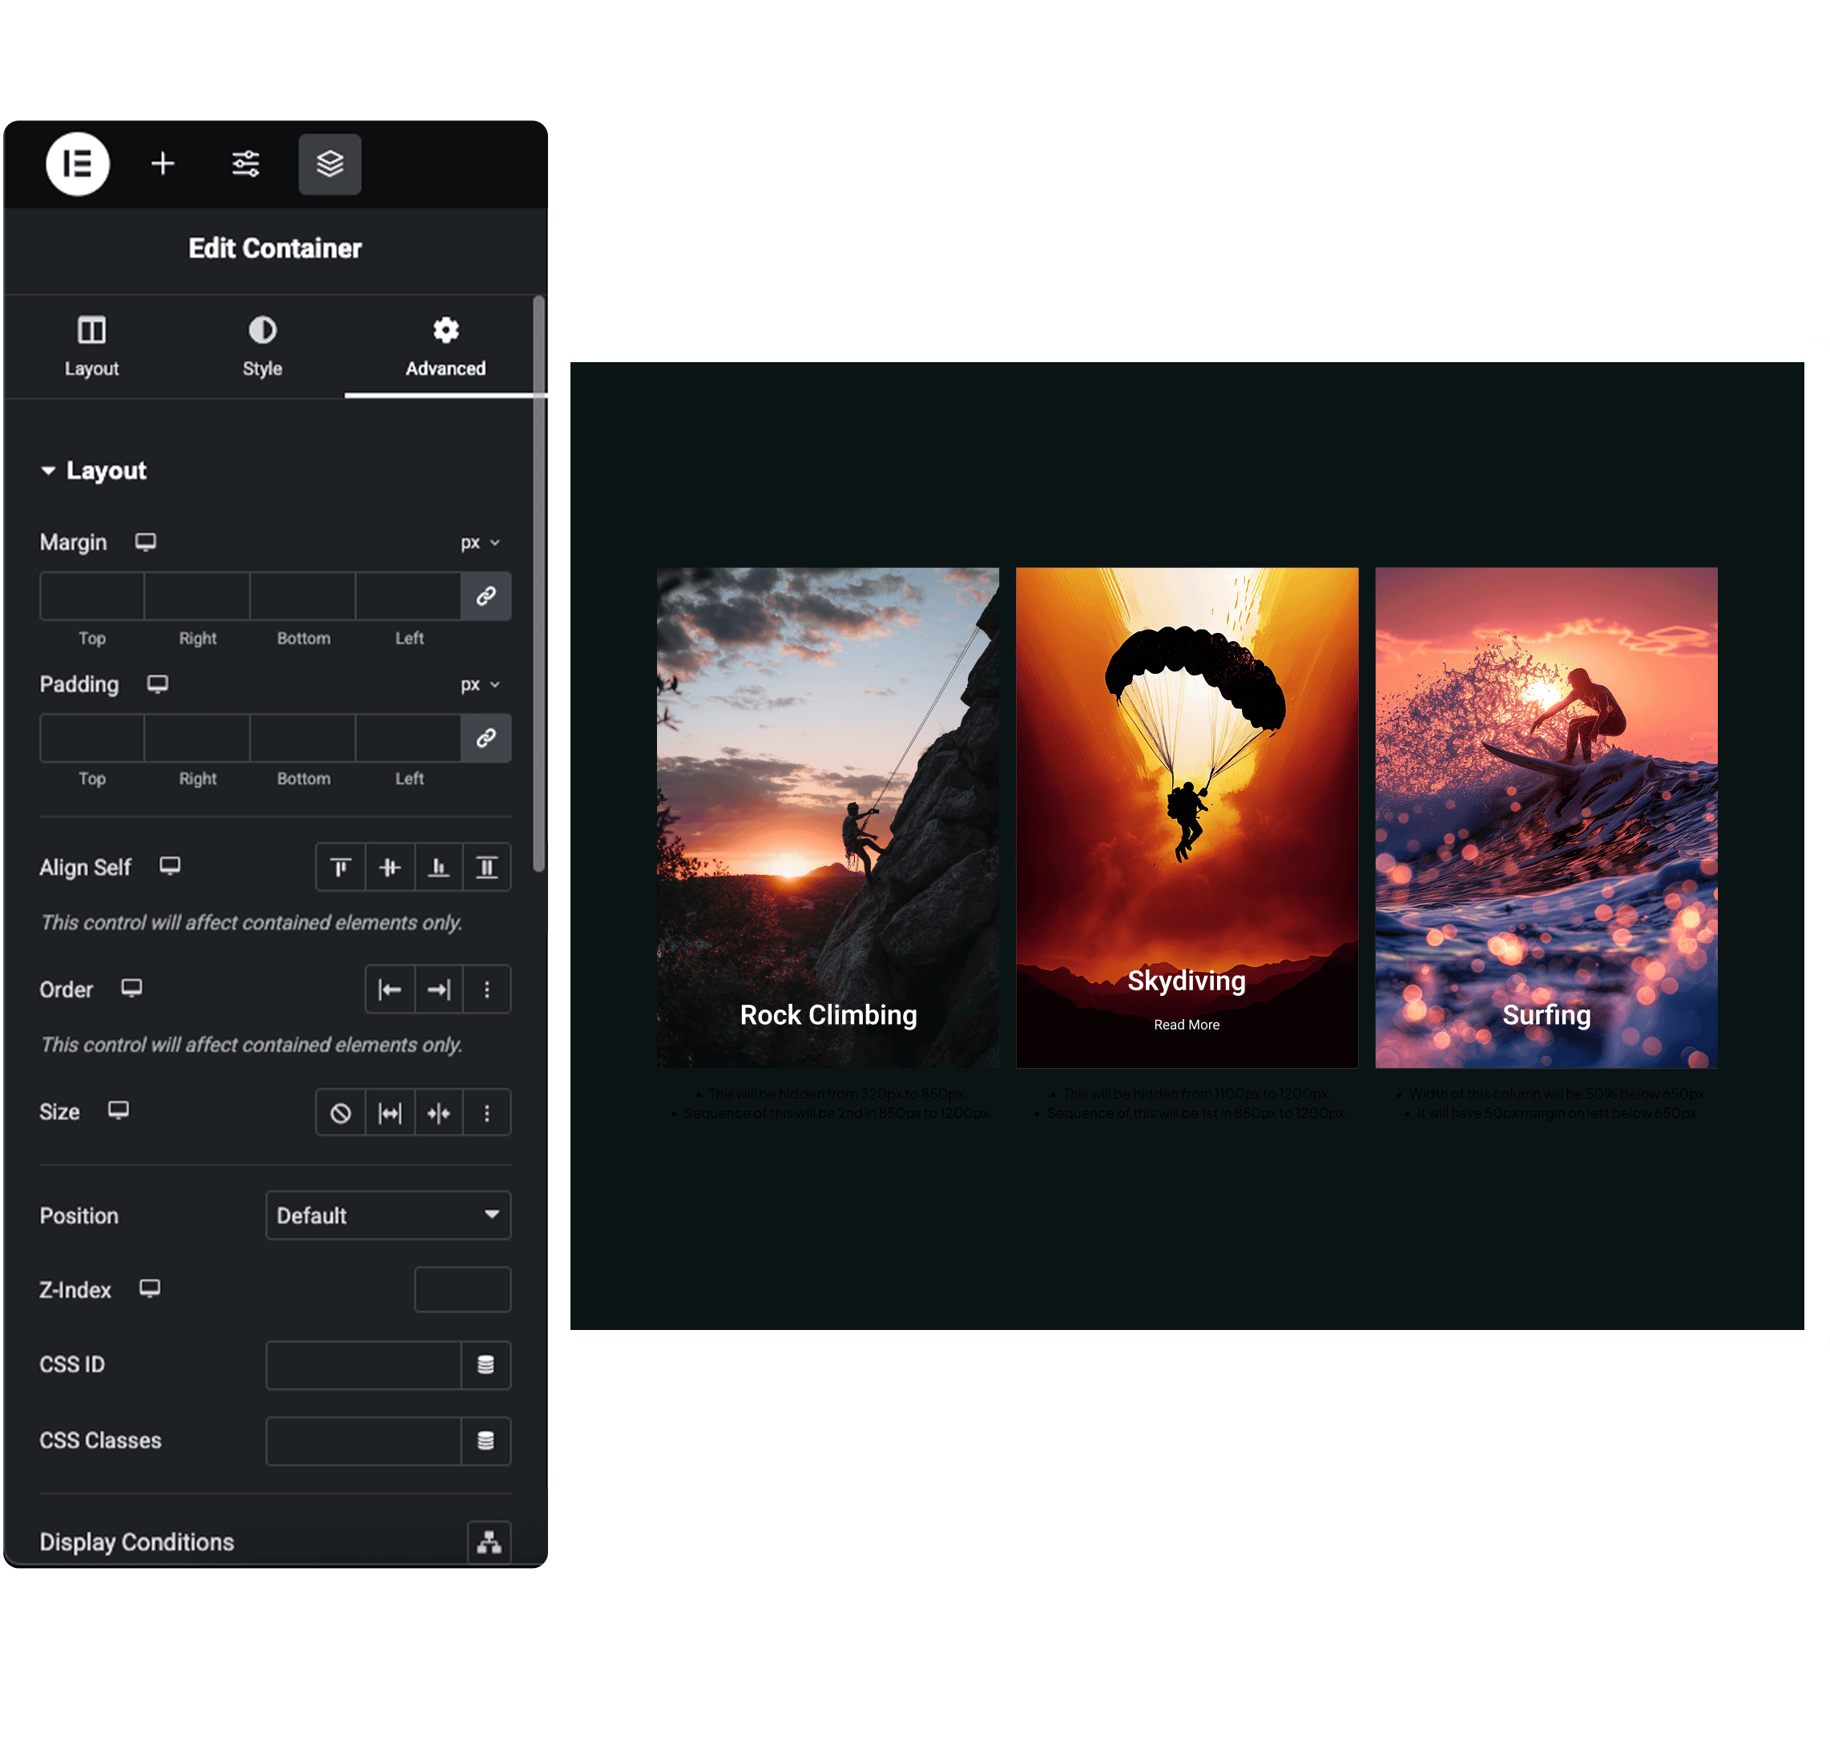This screenshot has height=1753, width=1830.
Task: Set Size option to None
Action: [341, 1112]
